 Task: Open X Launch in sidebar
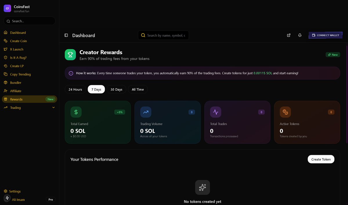point(30,49)
